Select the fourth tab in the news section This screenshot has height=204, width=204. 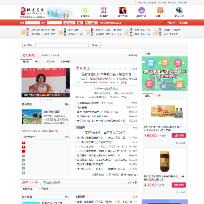(x=65, y=62)
